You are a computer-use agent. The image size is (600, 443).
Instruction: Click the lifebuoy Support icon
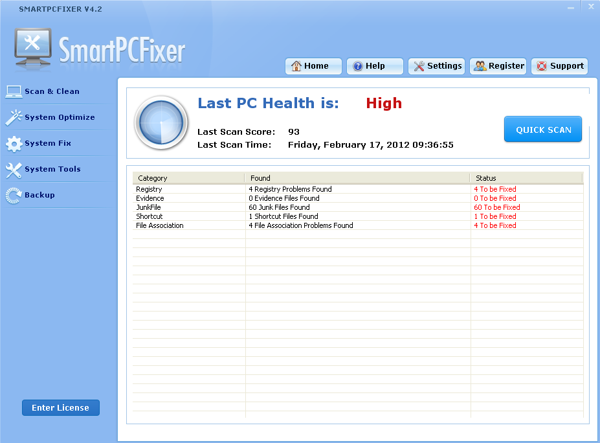click(542, 66)
